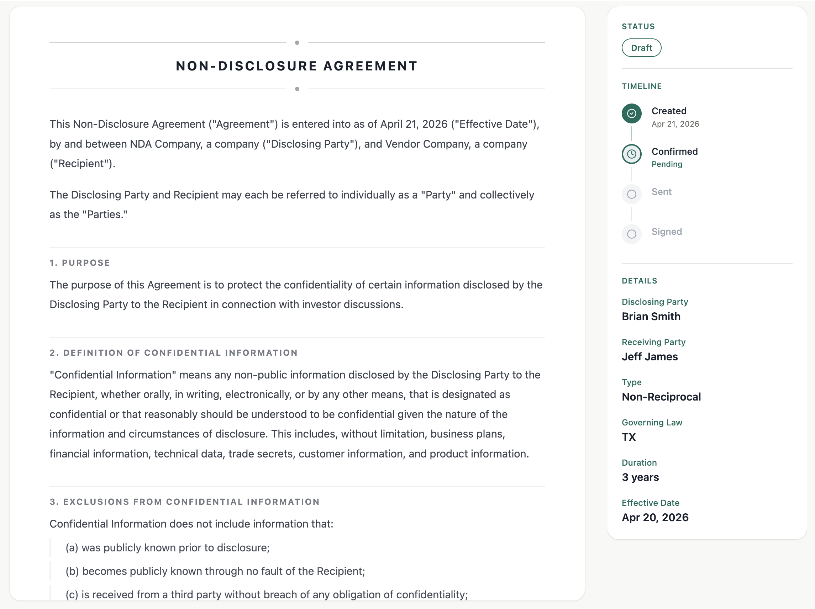Click the Created checkmark timeline icon
This screenshot has width=815, height=609.
[x=631, y=113]
